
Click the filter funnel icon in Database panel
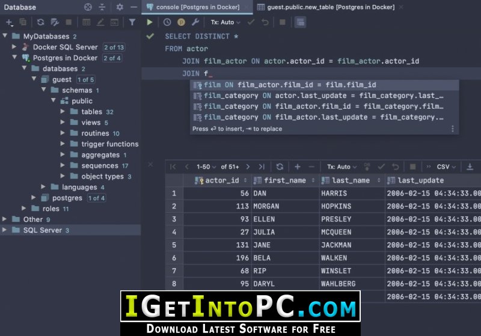(132, 22)
